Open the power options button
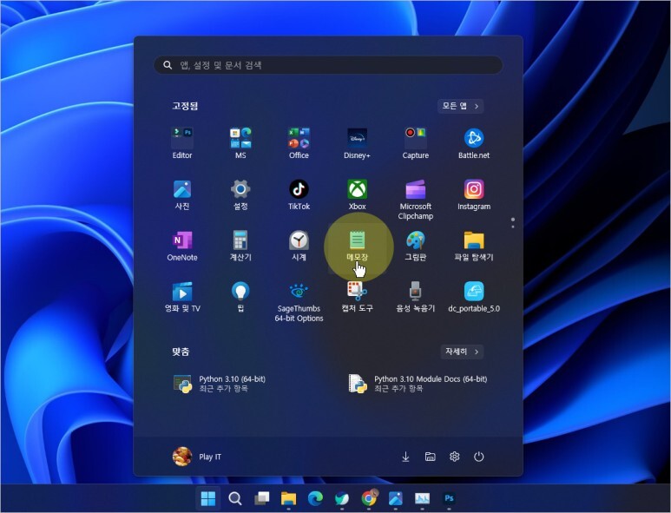The height and width of the screenshot is (513, 671). (x=479, y=457)
